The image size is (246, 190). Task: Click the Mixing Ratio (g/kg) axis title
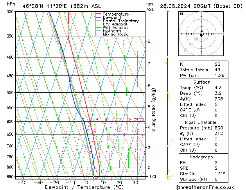pyautogui.click(x=153, y=110)
